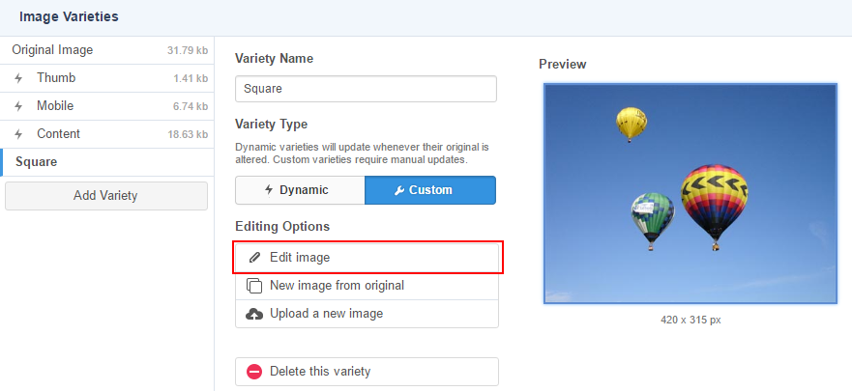Click the hot air balloons preview image
Screen dimensions: 852x391
(x=690, y=194)
